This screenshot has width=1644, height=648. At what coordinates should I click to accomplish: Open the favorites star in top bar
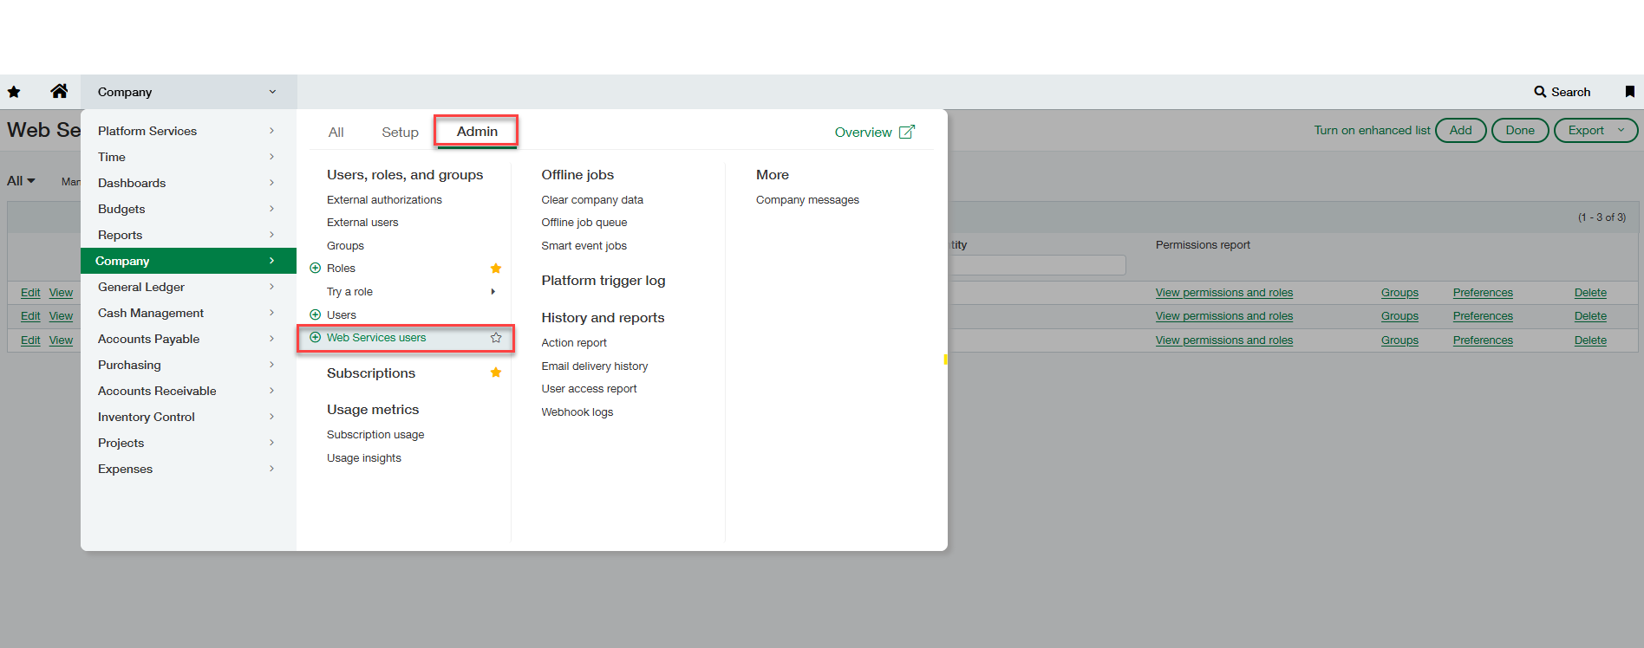click(x=14, y=92)
